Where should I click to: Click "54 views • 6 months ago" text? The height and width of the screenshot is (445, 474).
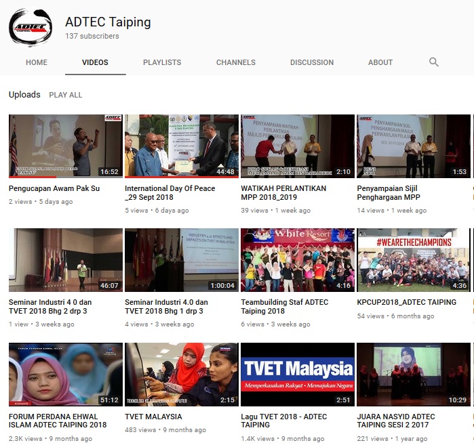tap(396, 316)
